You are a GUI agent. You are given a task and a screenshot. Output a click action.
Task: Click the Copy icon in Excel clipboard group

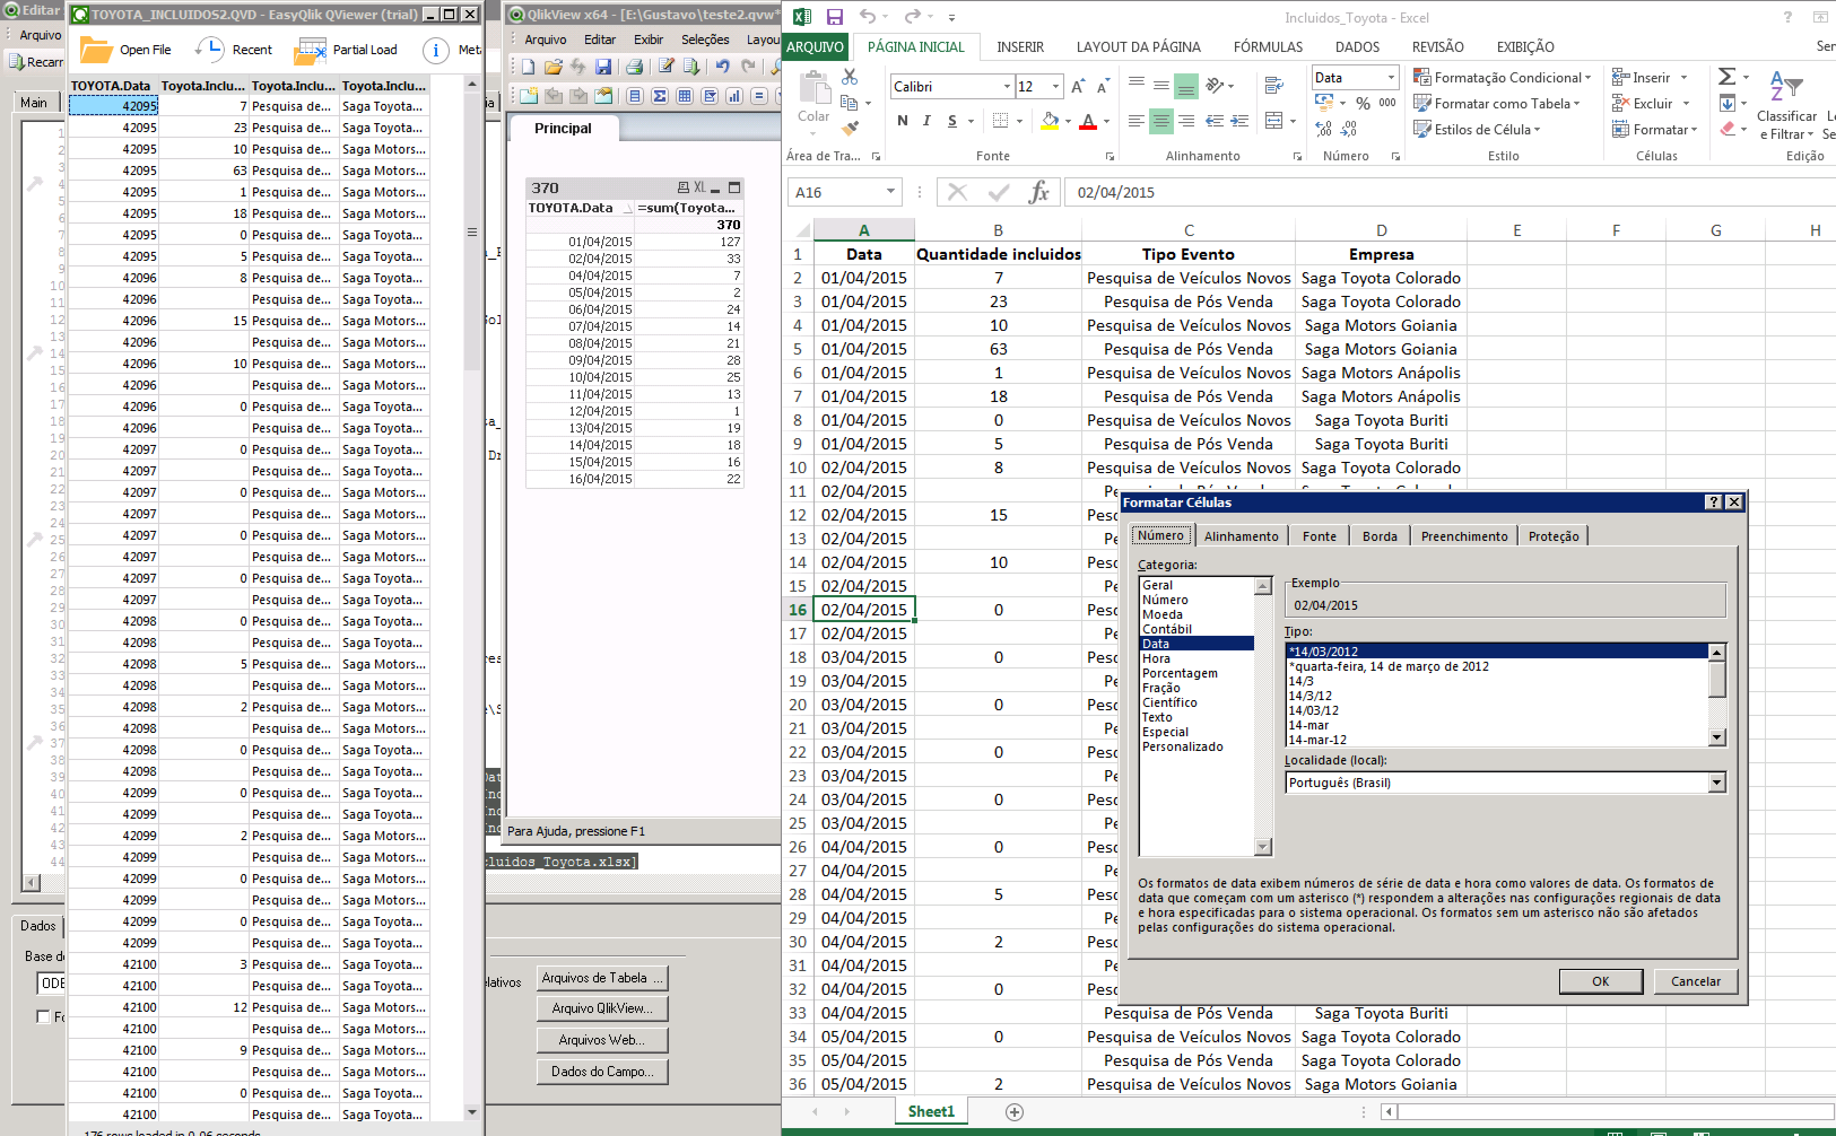click(849, 103)
